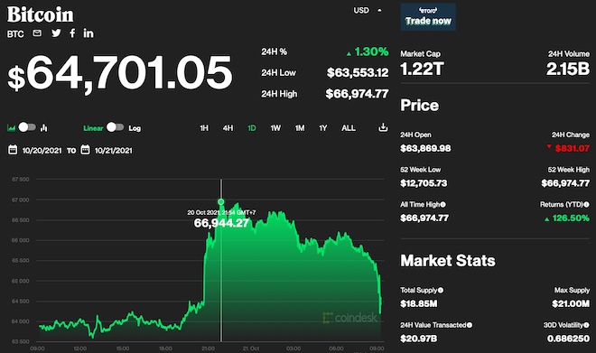Screen dimensions: 596x353
Task: Toggle Linear to Log scale switch
Action: 116,127
